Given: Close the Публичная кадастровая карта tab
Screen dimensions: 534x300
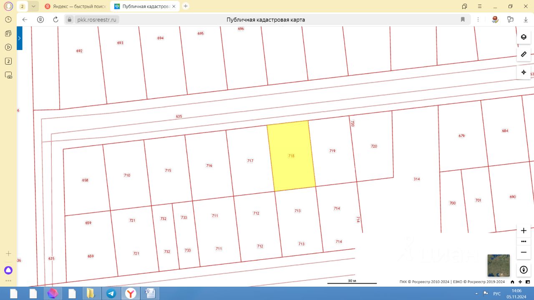Looking at the screenshot, I should [x=174, y=6].
